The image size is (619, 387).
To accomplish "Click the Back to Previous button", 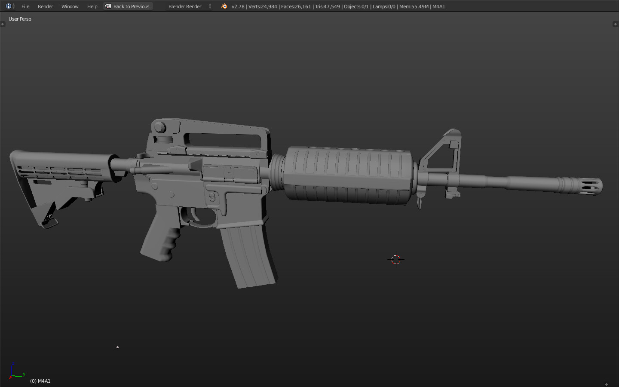I will point(128,6).
